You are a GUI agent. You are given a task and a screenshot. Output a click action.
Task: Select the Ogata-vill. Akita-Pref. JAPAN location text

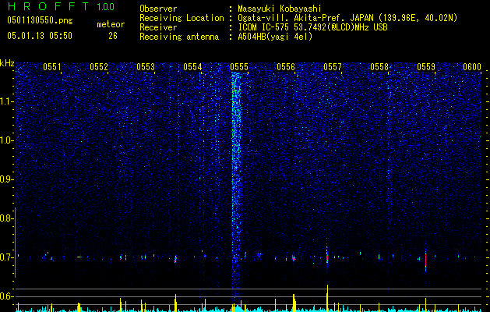coord(347,19)
